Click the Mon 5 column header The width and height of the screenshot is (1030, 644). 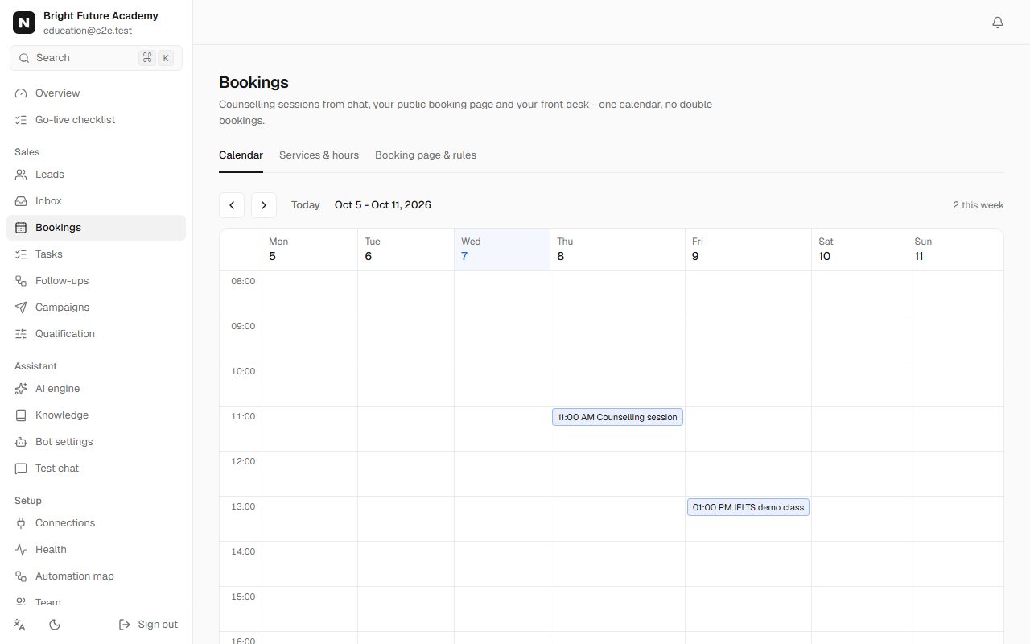tap(310, 250)
